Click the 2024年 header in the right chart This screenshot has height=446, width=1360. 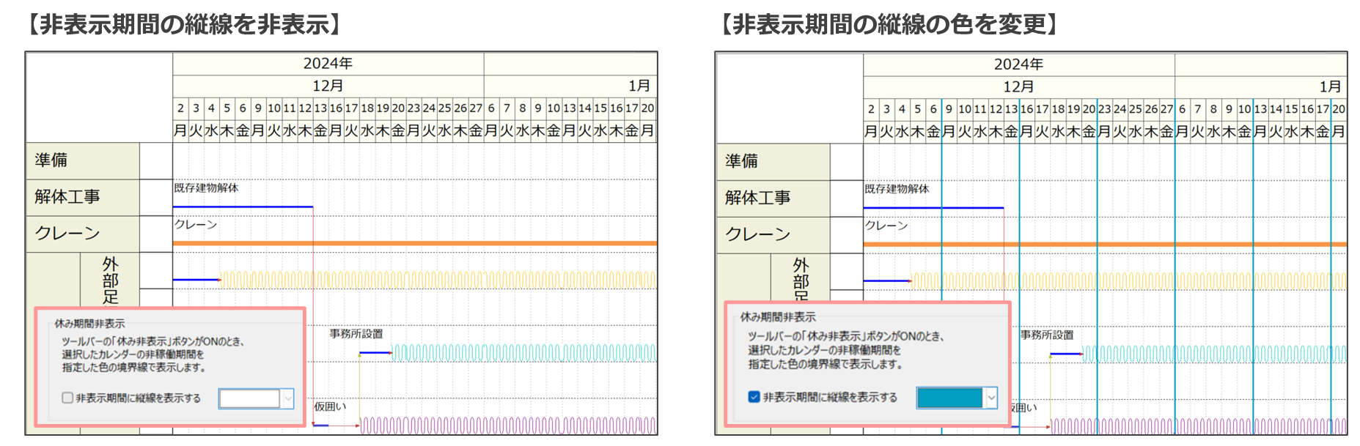[1018, 64]
